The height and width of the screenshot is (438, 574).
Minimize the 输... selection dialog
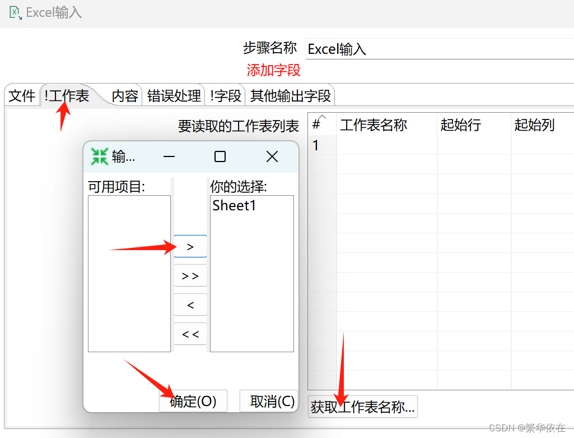[169, 156]
